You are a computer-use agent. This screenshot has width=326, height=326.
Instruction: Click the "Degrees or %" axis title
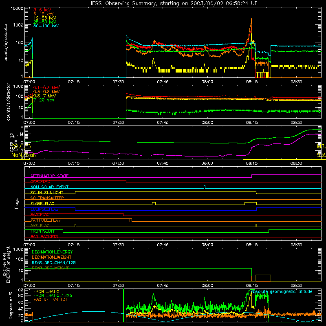click(x=11, y=305)
